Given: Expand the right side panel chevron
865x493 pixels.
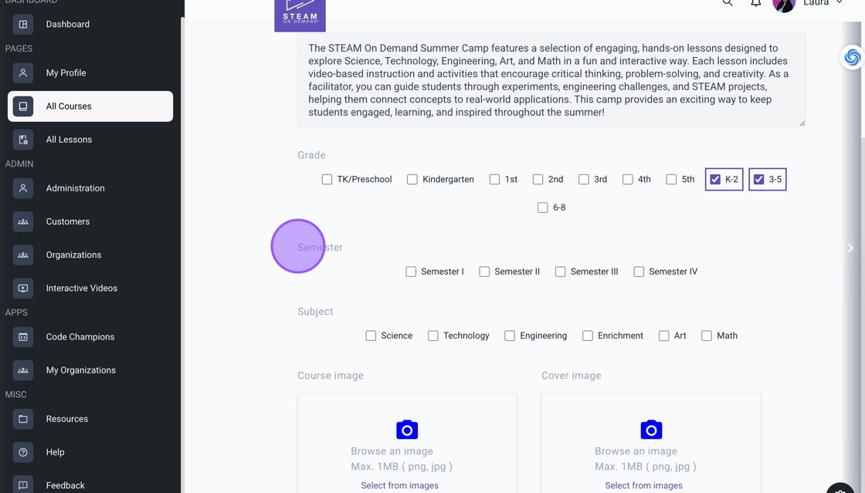Looking at the screenshot, I should click(x=850, y=248).
